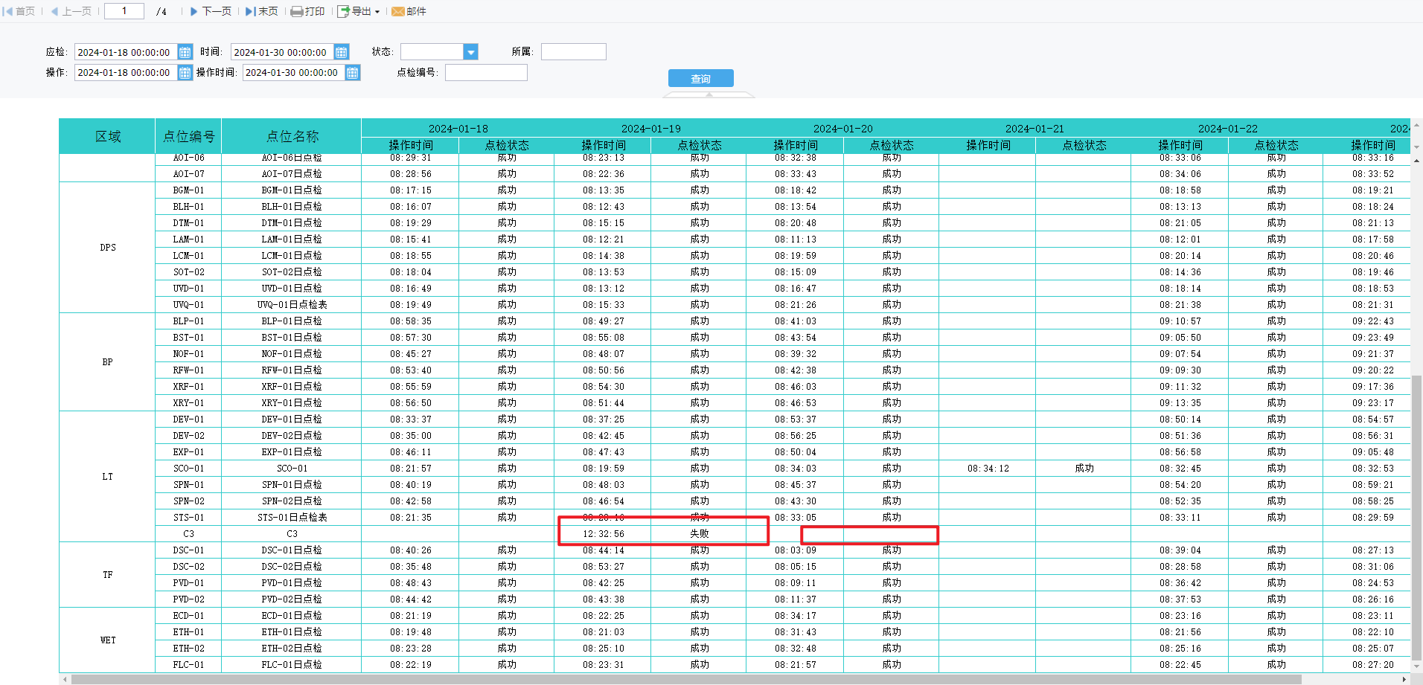Focus the 所属 input field
The height and width of the screenshot is (685, 1423).
point(573,51)
